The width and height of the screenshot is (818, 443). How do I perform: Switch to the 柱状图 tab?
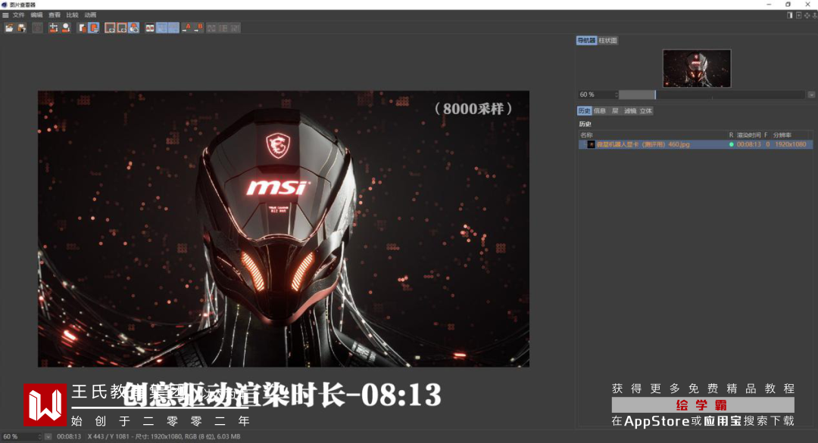click(x=607, y=40)
